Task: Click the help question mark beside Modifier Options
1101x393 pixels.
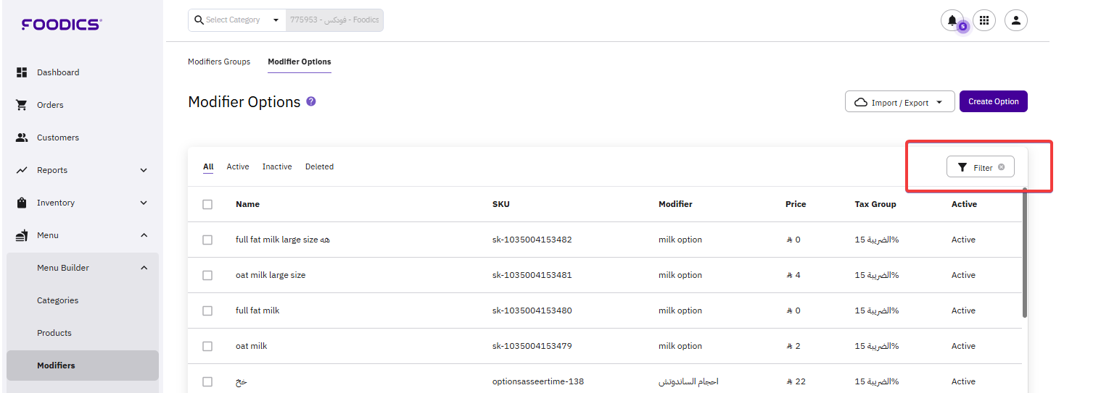Action: pyautogui.click(x=311, y=101)
